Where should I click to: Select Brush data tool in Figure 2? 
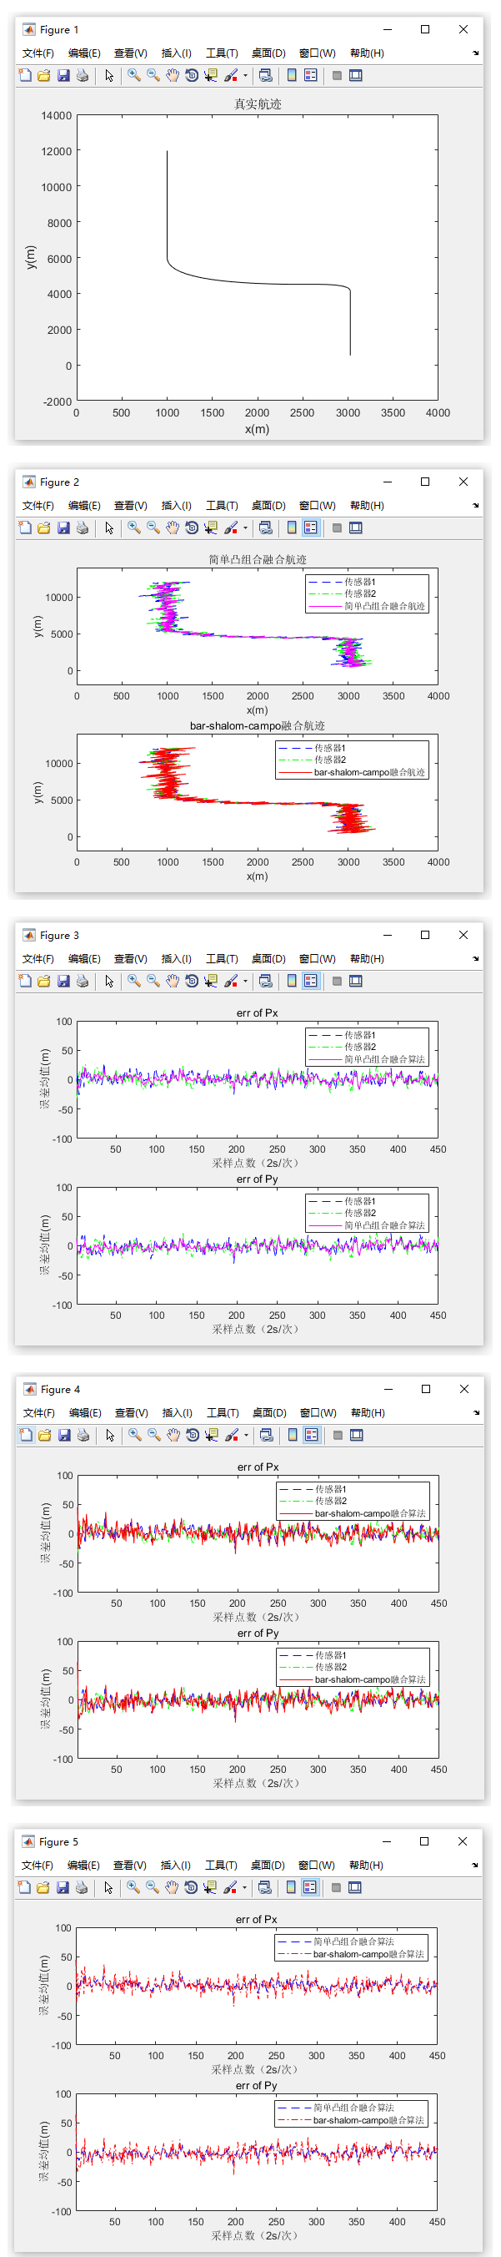231,528
